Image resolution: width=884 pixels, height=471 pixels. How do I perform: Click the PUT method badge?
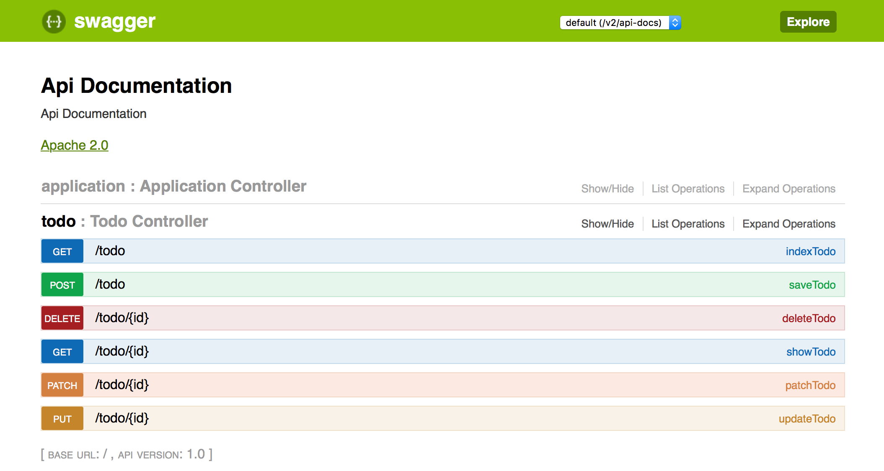tap(62, 419)
